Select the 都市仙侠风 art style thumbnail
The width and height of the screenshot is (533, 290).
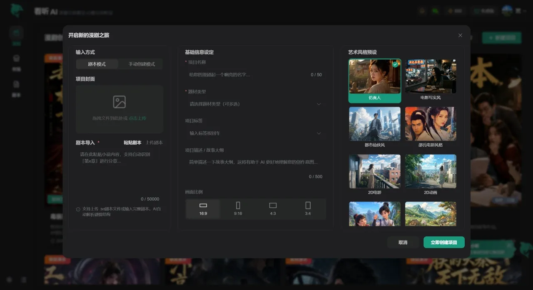pyautogui.click(x=375, y=124)
